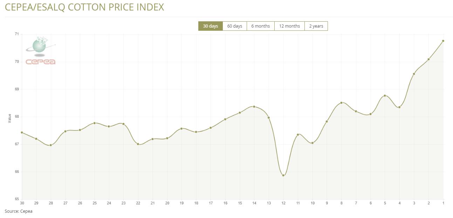
Task: Select the data point at day 25
Action: (x=95, y=123)
